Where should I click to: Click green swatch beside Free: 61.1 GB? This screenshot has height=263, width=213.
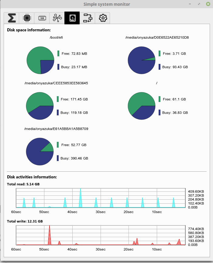pyautogui.click(x=160, y=99)
